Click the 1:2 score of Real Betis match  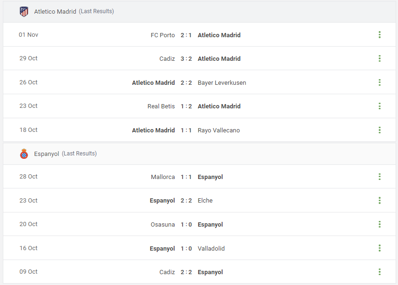pyautogui.click(x=186, y=106)
